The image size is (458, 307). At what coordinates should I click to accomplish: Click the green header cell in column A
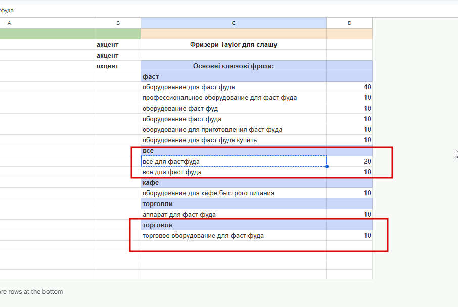[47, 34]
